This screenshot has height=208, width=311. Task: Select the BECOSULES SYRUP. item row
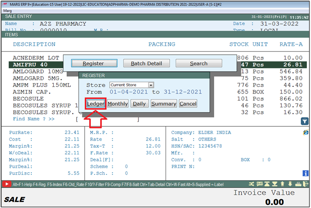(x=158, y=112)
